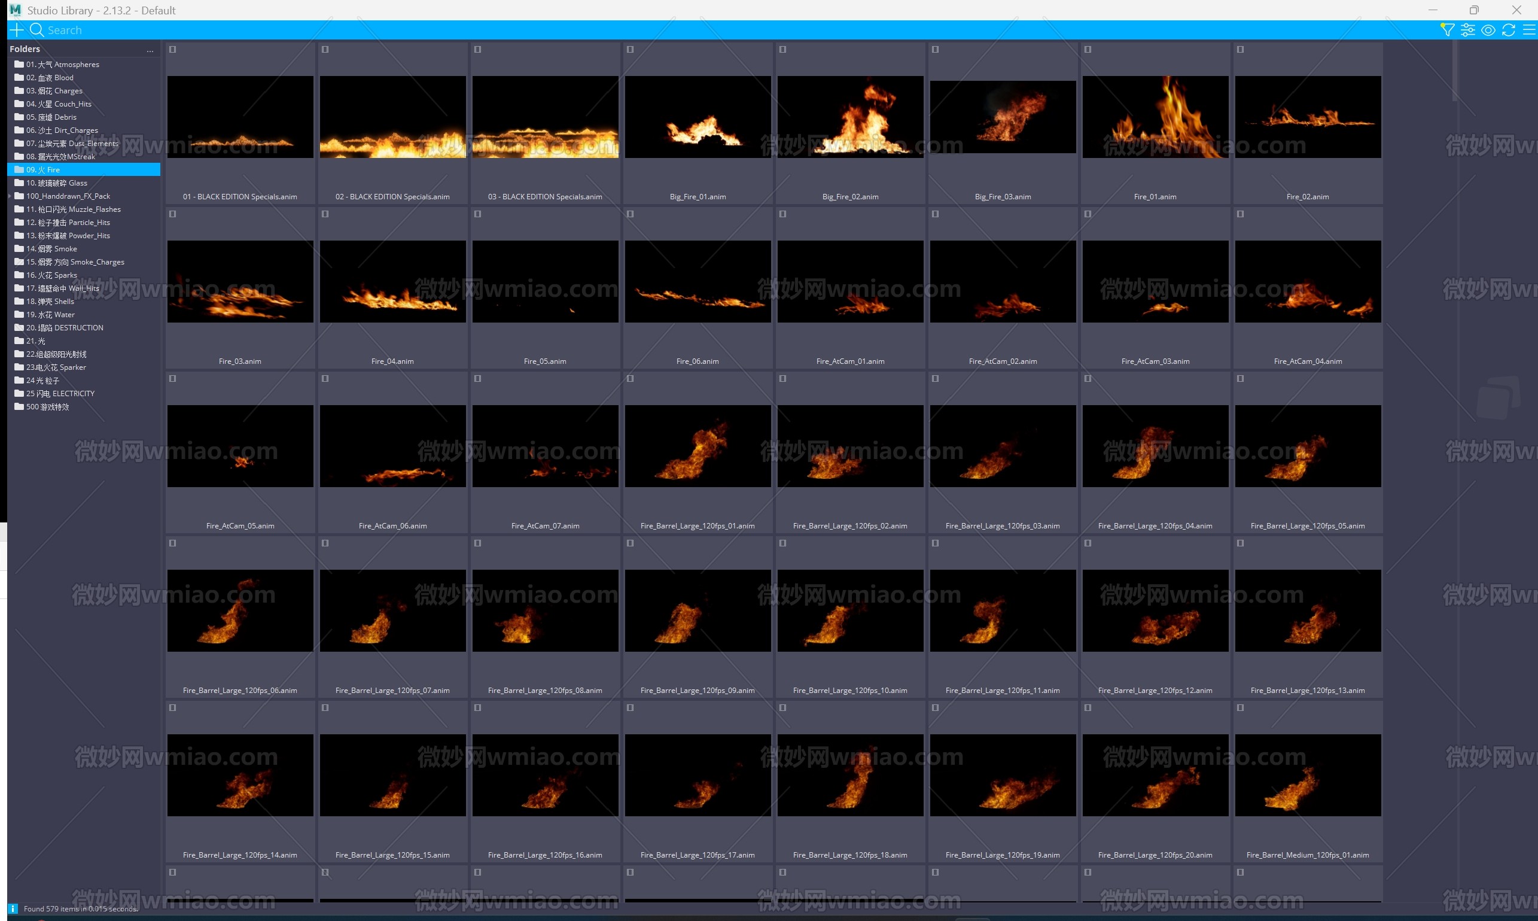Click the small type icon on Fire_AtCam_05.anim
1538x921 pixels.
(x=172, y=379)
